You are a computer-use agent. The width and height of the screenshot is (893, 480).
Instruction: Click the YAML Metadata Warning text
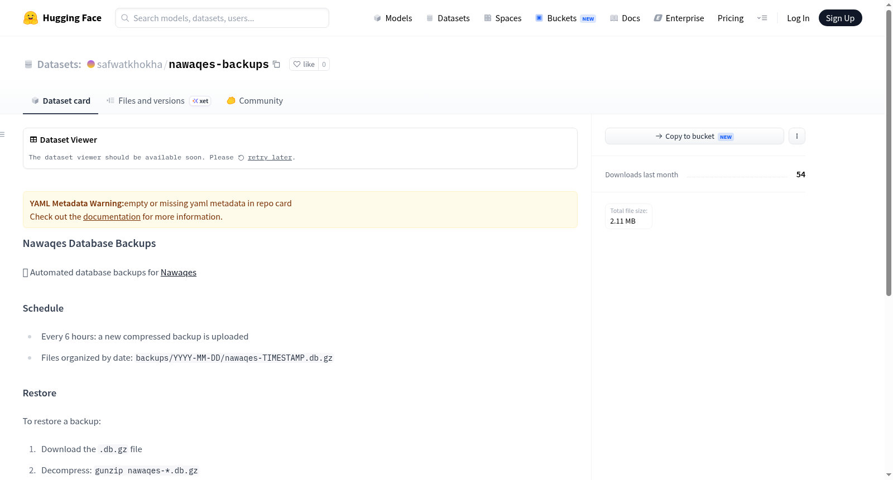pos(77,203)
